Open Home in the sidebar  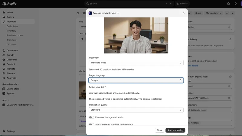(x=10, y=12)
